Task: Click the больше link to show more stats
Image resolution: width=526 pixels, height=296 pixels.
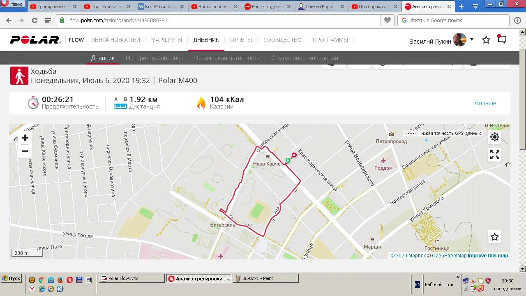Action: (486, 103)
